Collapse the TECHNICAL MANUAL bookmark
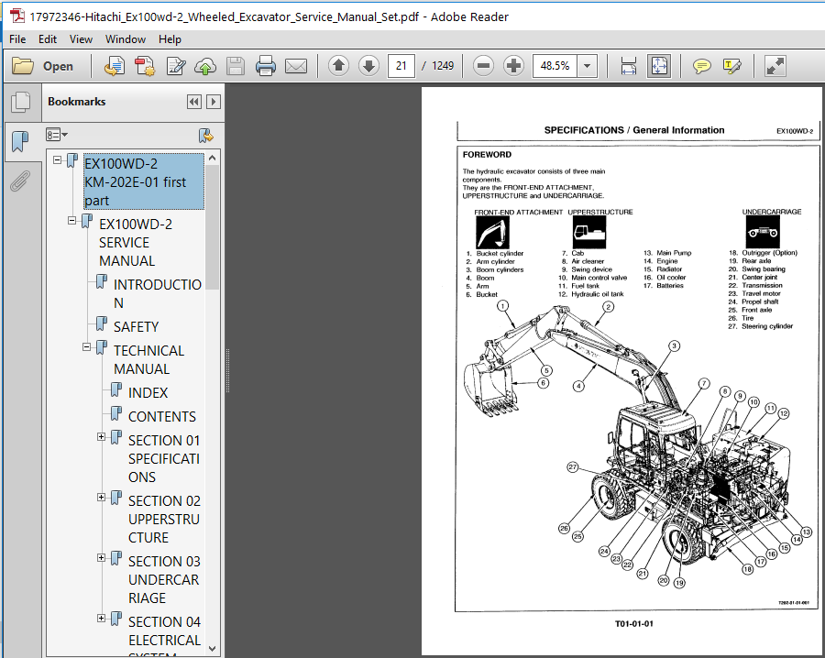The height and width of the screenshot is (658, 825). tap(87, 347)
